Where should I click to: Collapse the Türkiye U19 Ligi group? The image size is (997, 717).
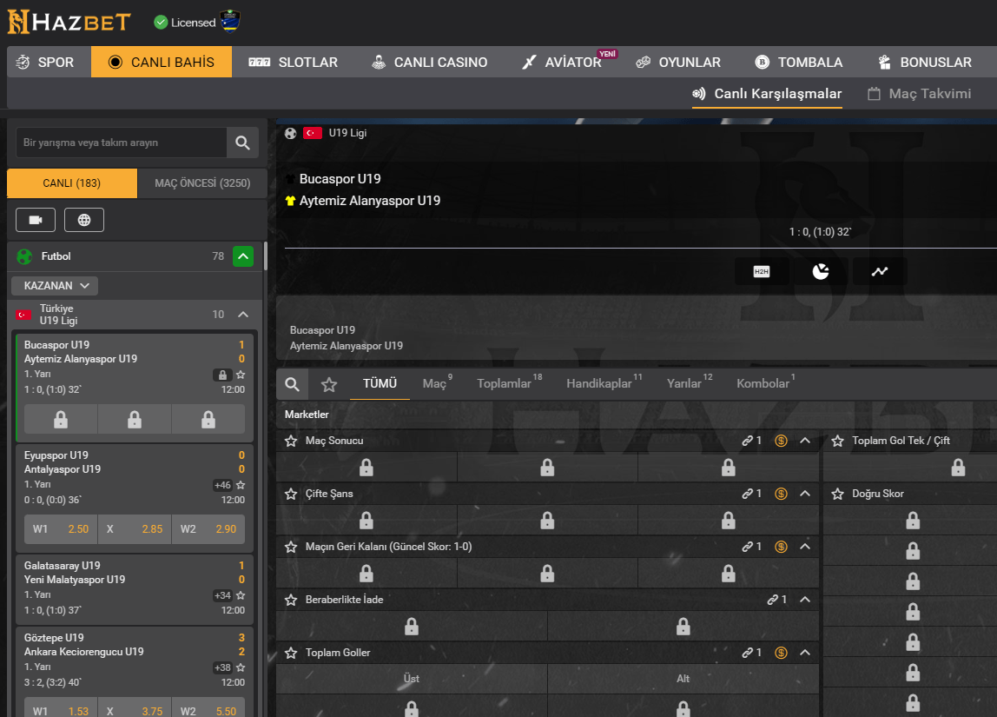(x=243, y=315)
